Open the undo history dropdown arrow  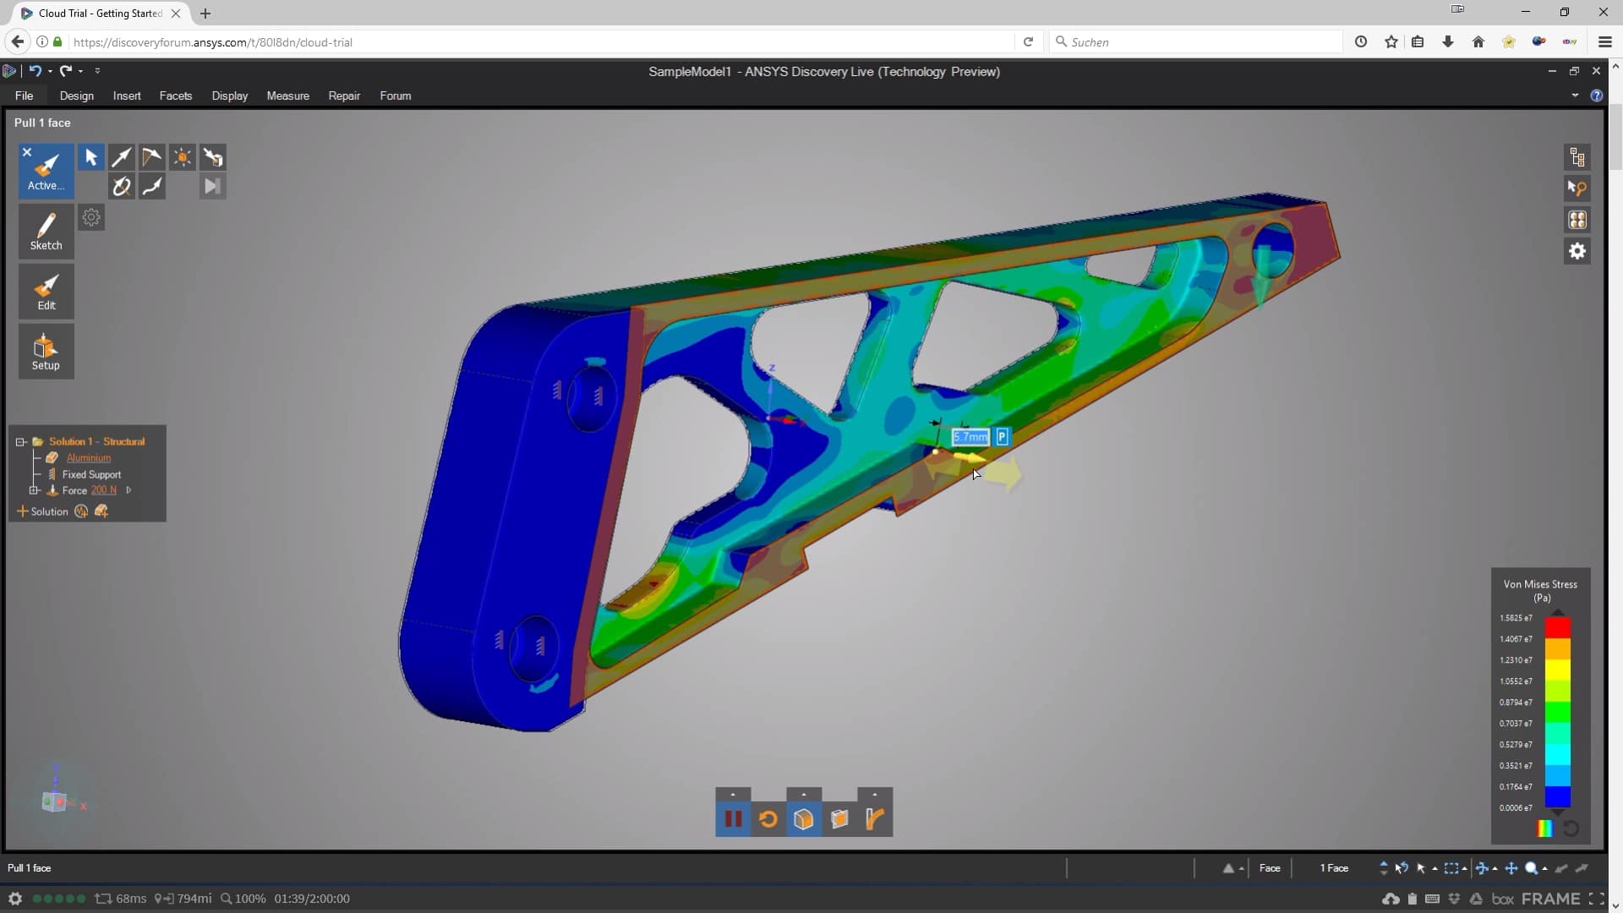[x=50, y=72]
